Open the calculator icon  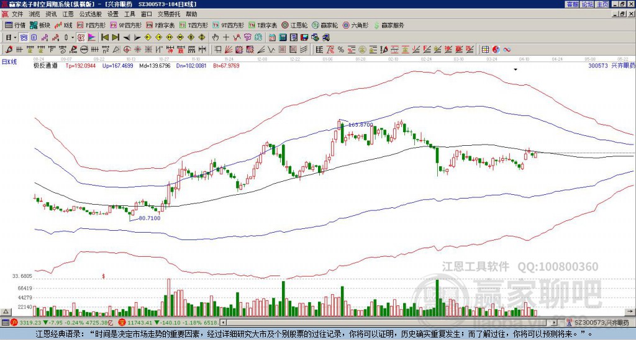[x=283, y=37]
